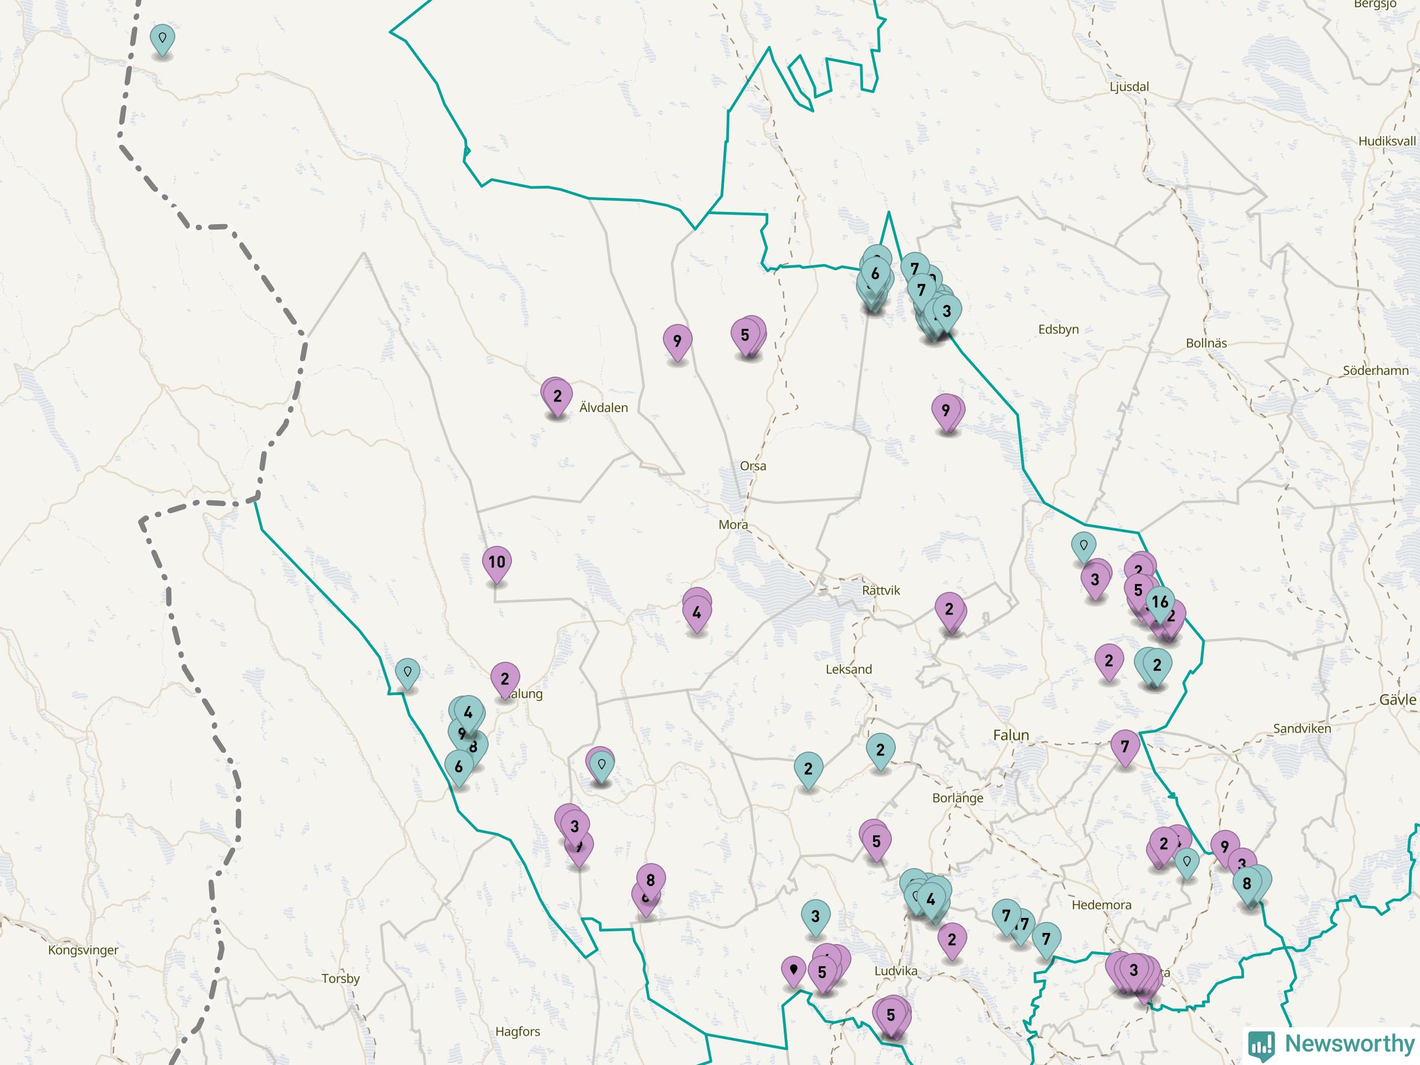
Task: Open the Newsworthy logo link
Action: click(1331, 1044)
